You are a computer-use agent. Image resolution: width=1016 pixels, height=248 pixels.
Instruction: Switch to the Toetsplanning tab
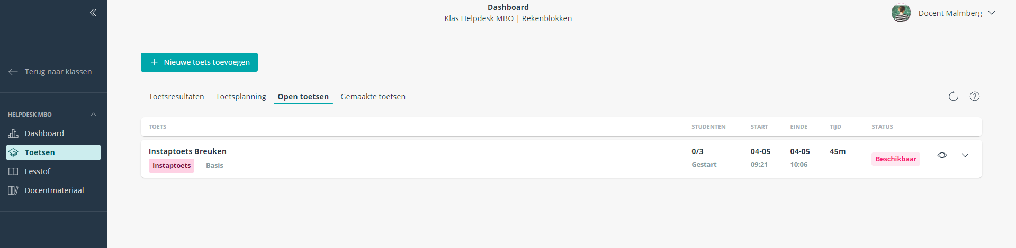click(241, 97)
